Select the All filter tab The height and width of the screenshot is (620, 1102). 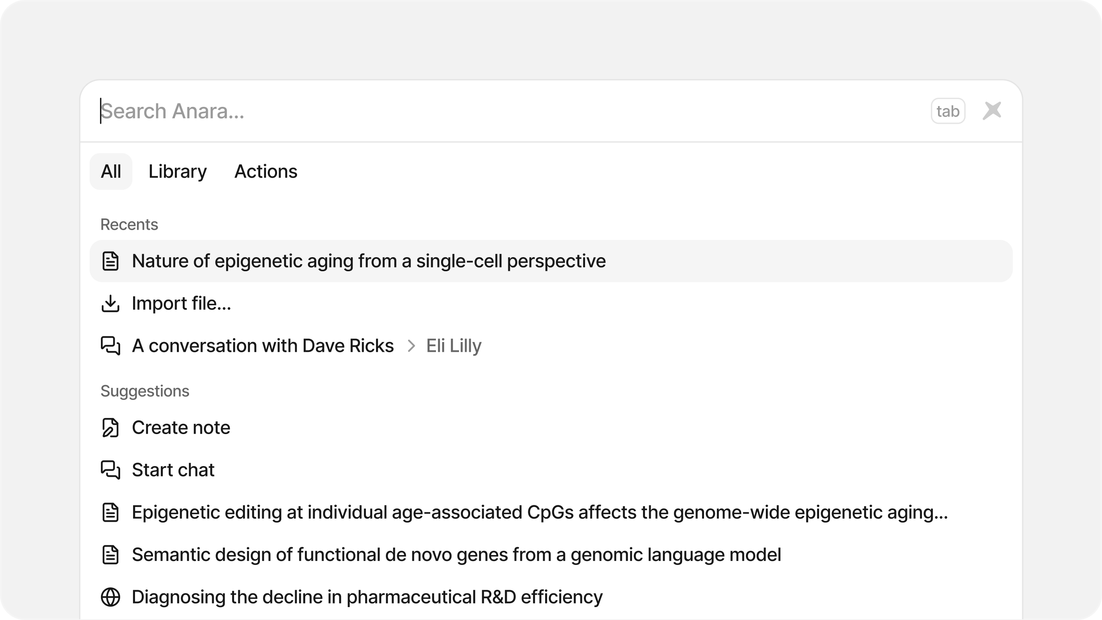pyautogui.click(x=111, y=171)
